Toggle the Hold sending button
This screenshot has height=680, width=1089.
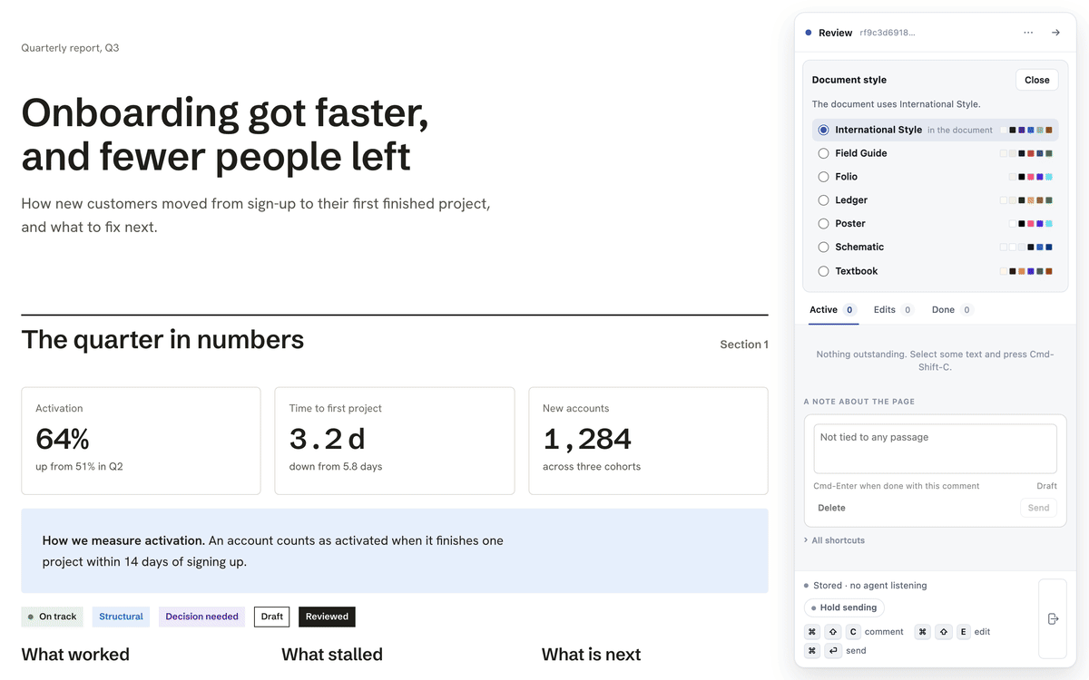click(844, 607)
